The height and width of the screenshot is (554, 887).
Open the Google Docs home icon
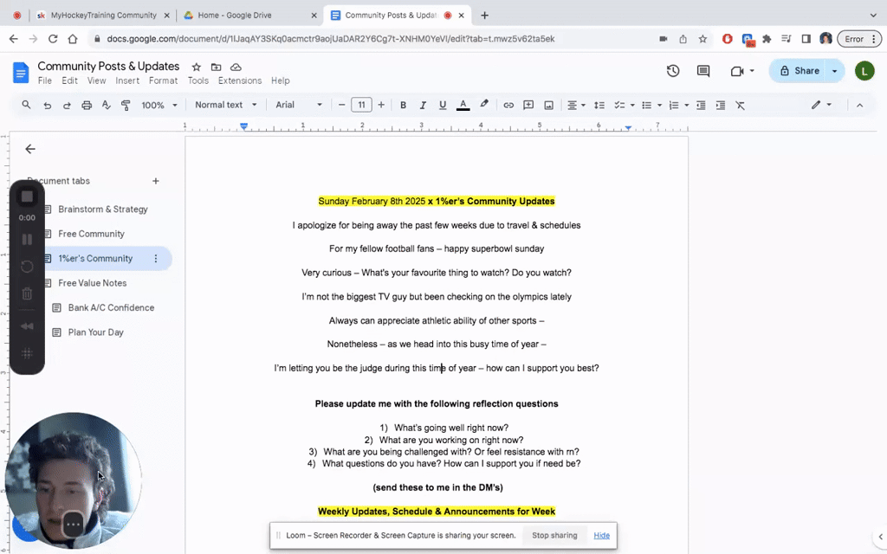(x=21, y=73)
